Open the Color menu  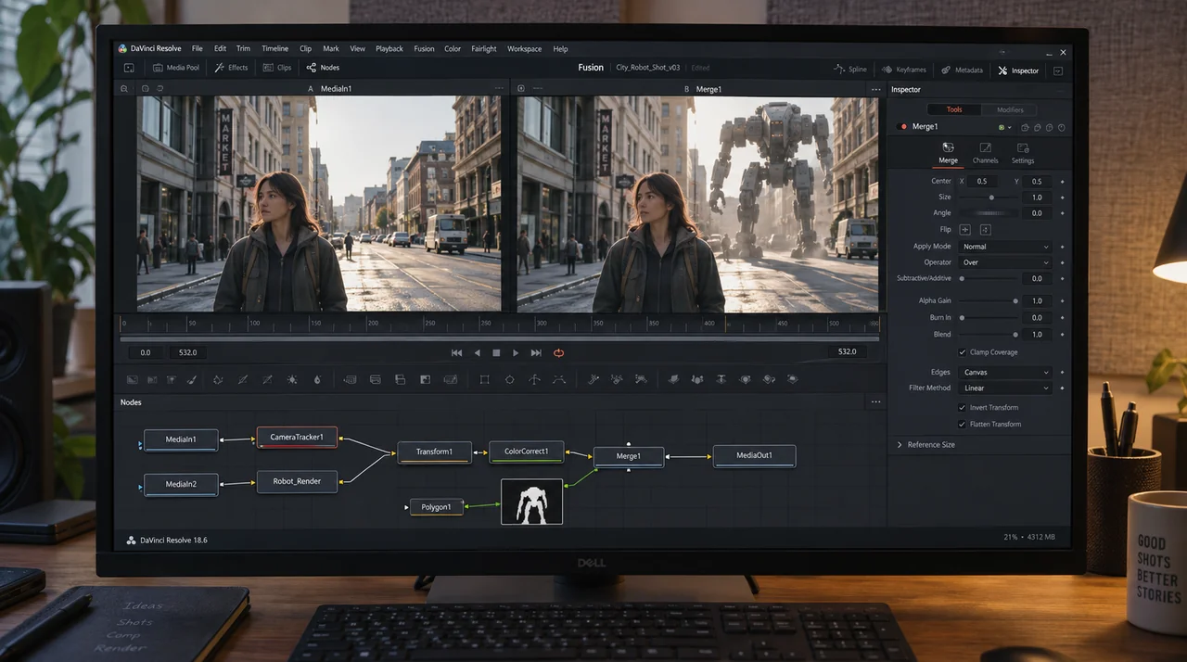453,48
